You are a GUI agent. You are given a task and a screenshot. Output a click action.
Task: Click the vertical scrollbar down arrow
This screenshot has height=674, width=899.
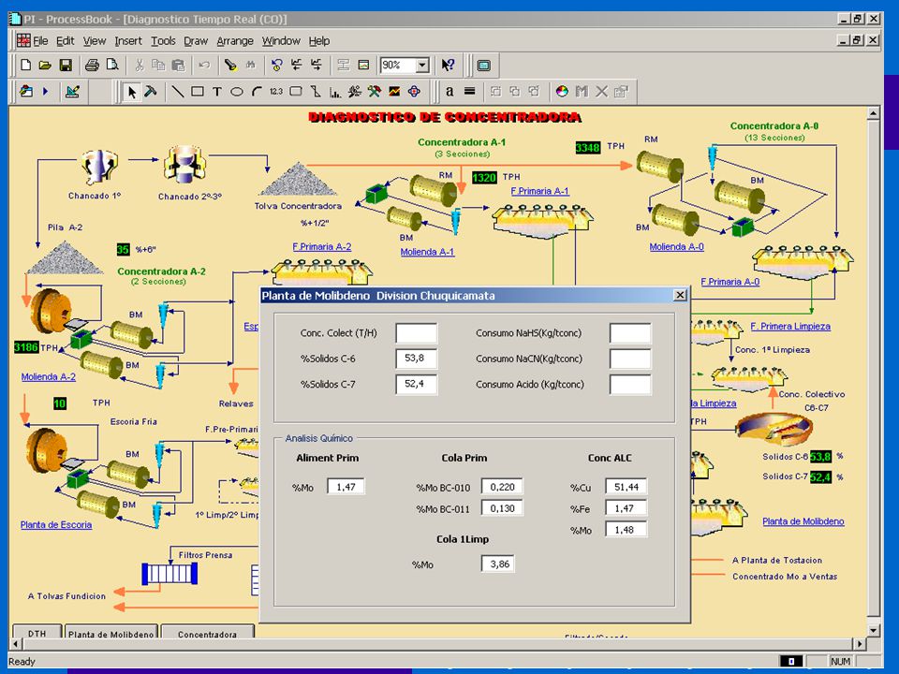pos(873,630)
